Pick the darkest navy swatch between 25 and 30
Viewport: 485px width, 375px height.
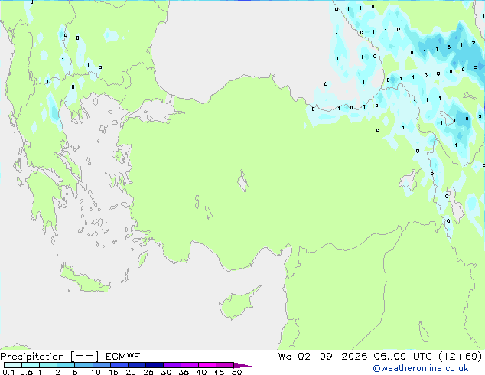(155, 365)
